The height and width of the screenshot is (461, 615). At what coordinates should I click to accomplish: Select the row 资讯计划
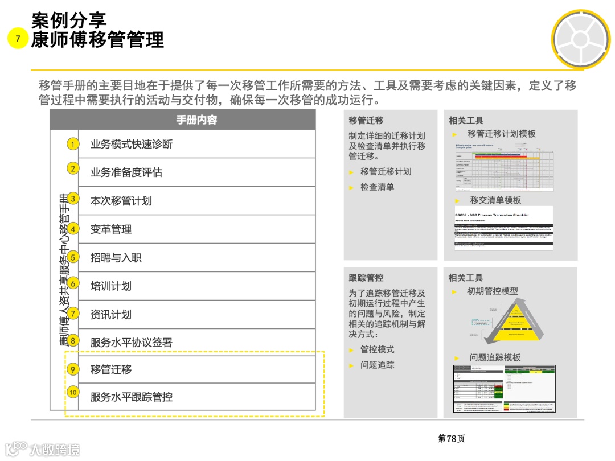[x=197, y=314]
